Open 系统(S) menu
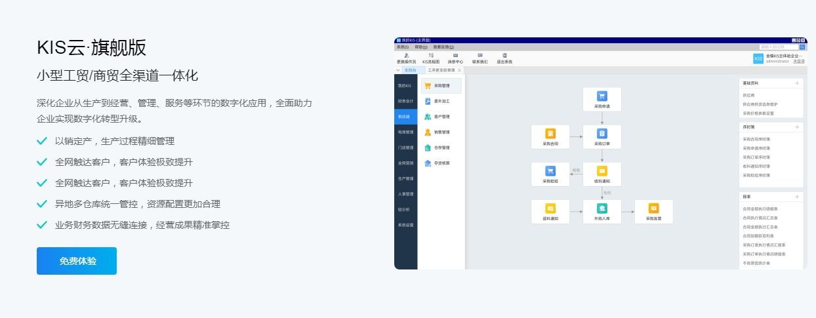 403,47
